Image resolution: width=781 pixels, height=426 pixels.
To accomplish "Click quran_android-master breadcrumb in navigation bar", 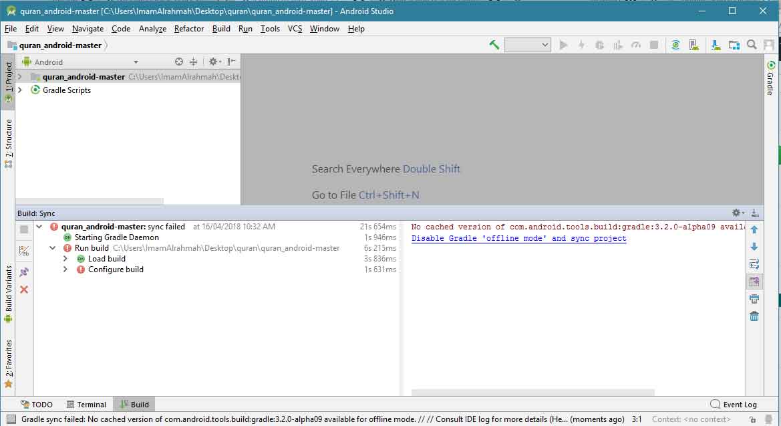I will coord(60,45).
